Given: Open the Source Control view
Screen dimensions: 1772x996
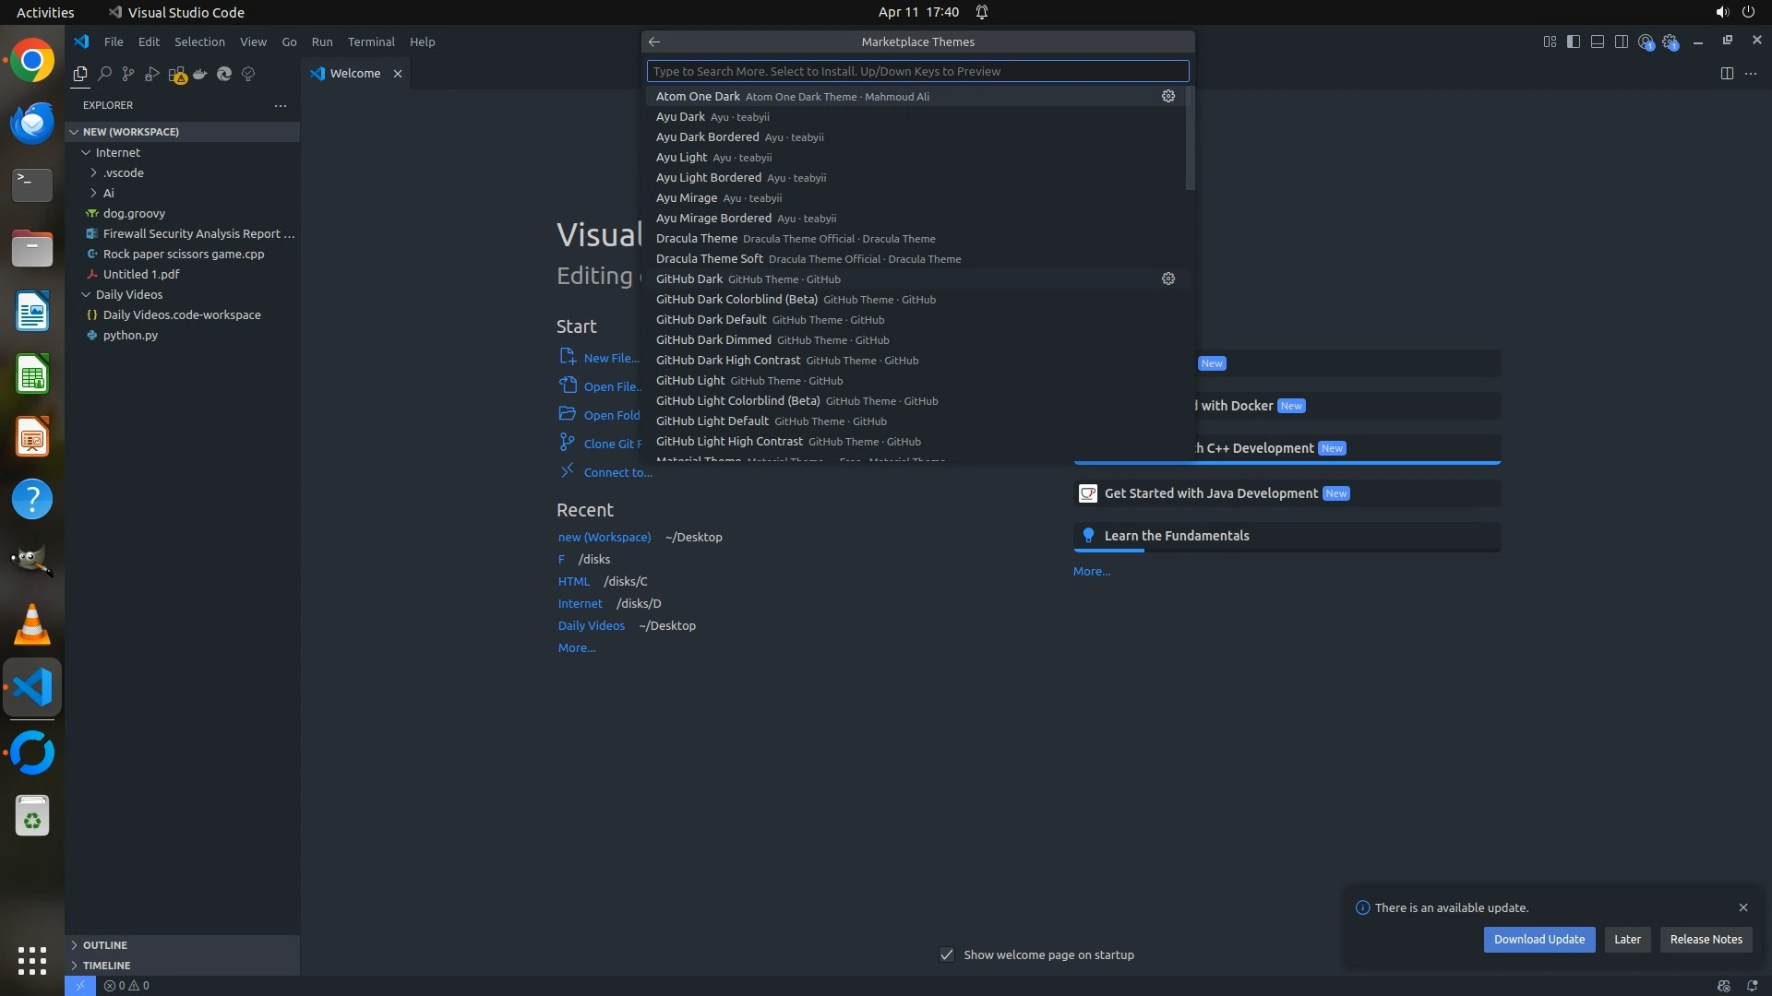Looking at the screenshot, I should 128,74.
